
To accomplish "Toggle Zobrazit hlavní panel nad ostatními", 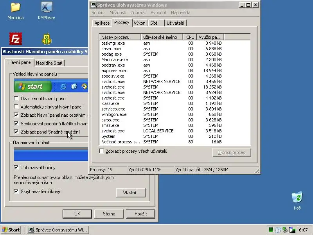I will [x=16, y=115].
